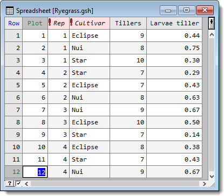The height and width of the screenshot is (196, 224).
Task: Maximize the Spreadsheet window
Action: tap(187, 10)
